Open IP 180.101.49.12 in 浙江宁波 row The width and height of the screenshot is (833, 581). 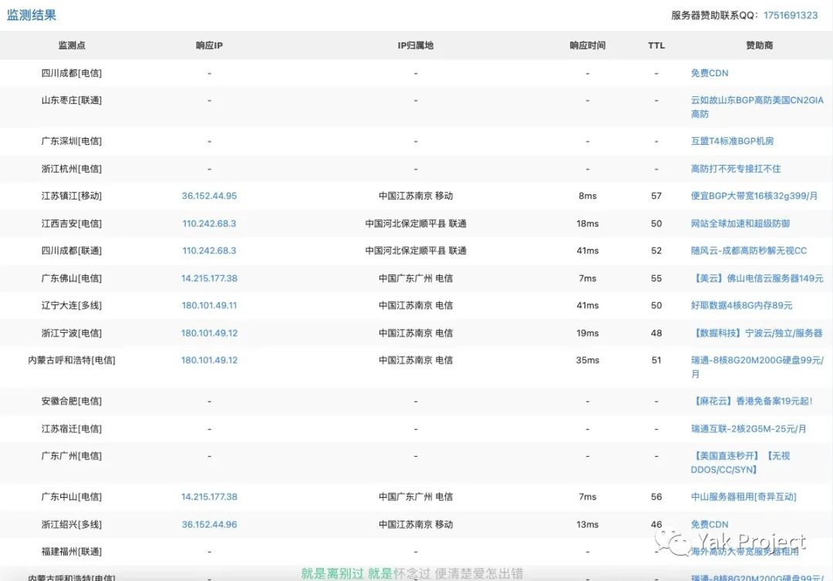point(209,333)
